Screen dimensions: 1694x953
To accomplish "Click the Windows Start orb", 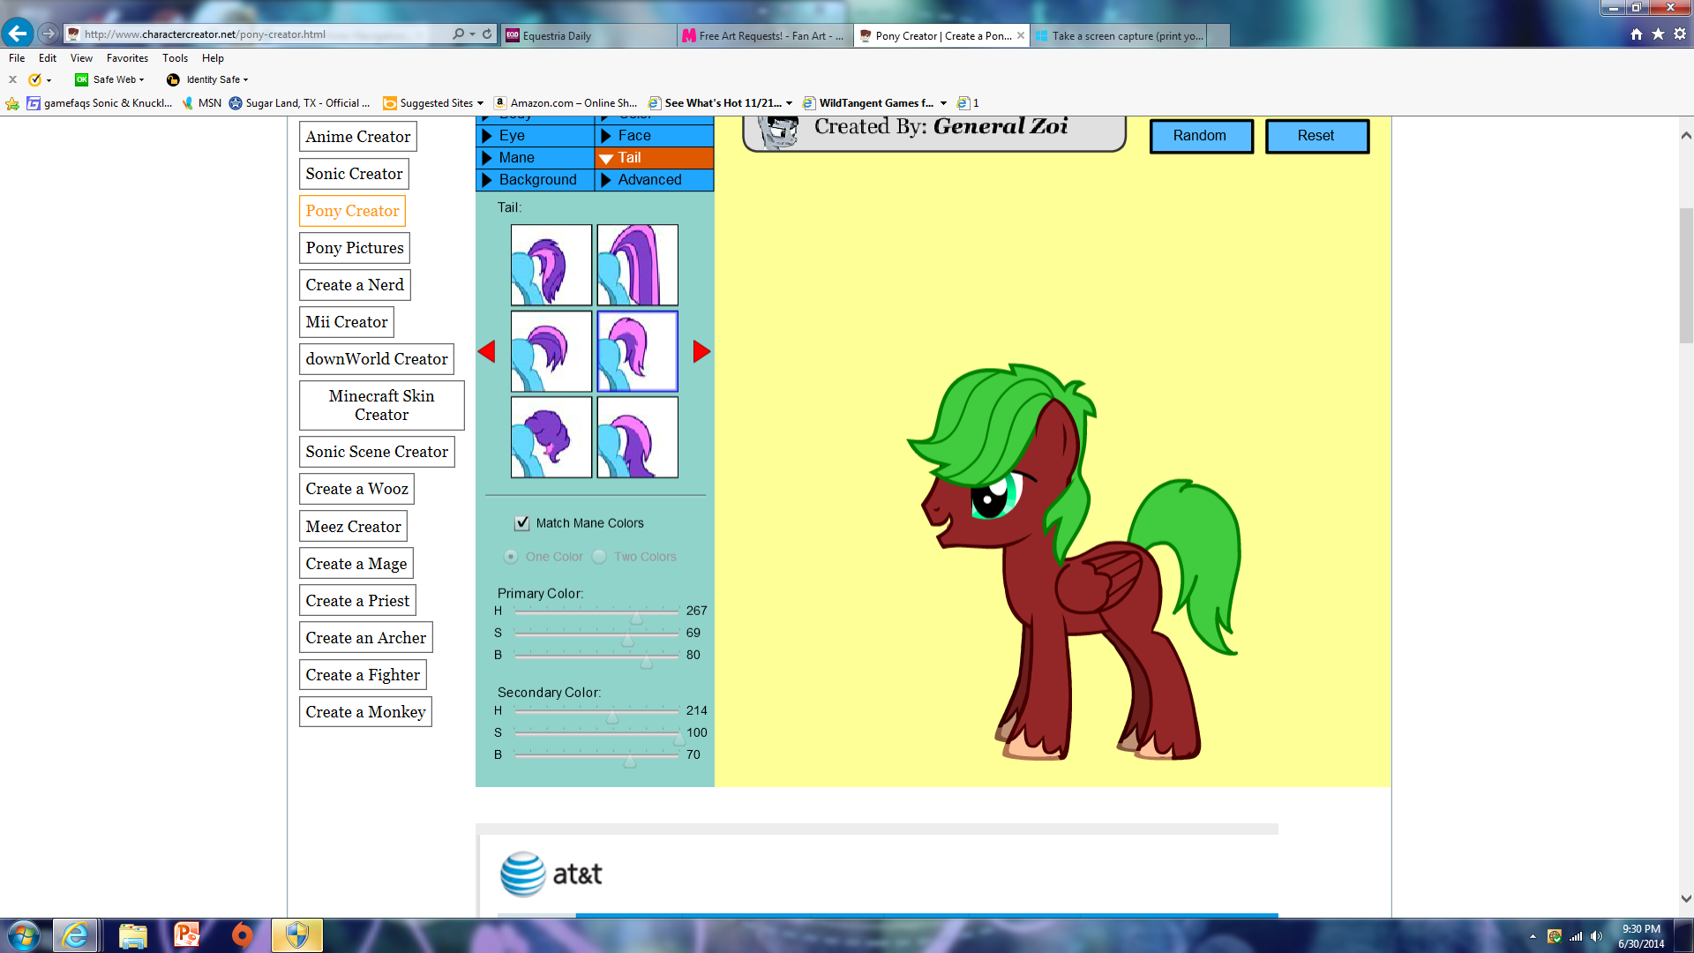I will [23, 934].
